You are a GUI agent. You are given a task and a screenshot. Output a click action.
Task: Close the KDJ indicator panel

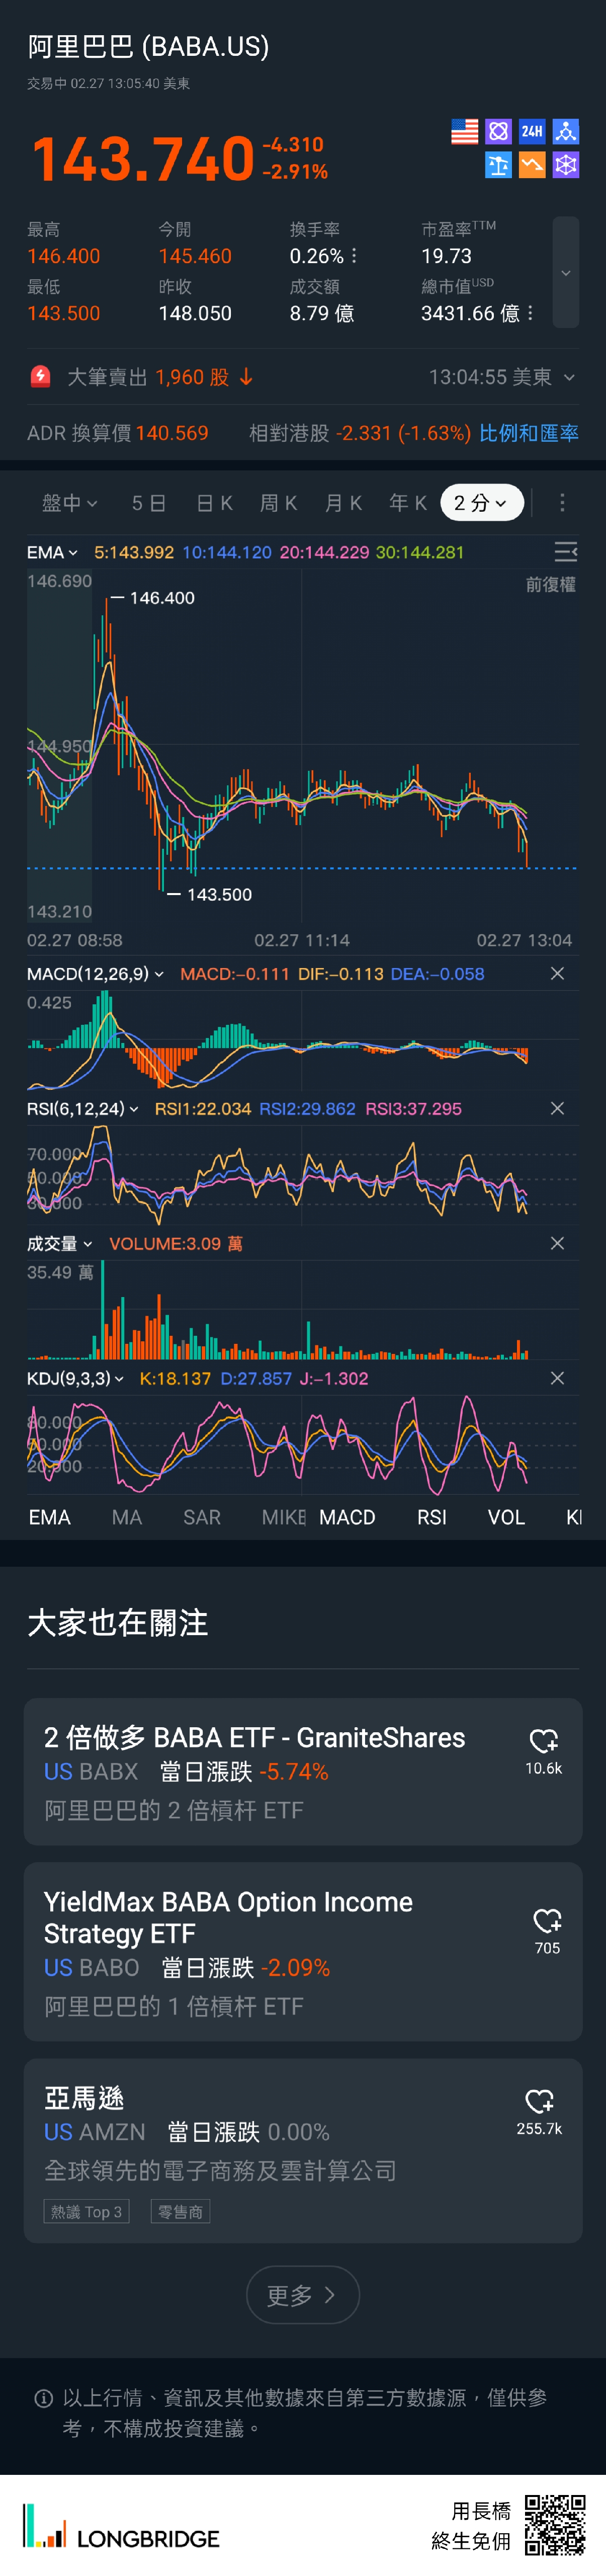point(557,1378)
